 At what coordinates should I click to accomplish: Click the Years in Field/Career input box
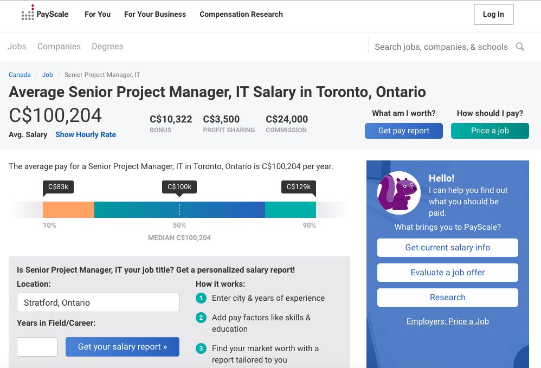(37, 346)
